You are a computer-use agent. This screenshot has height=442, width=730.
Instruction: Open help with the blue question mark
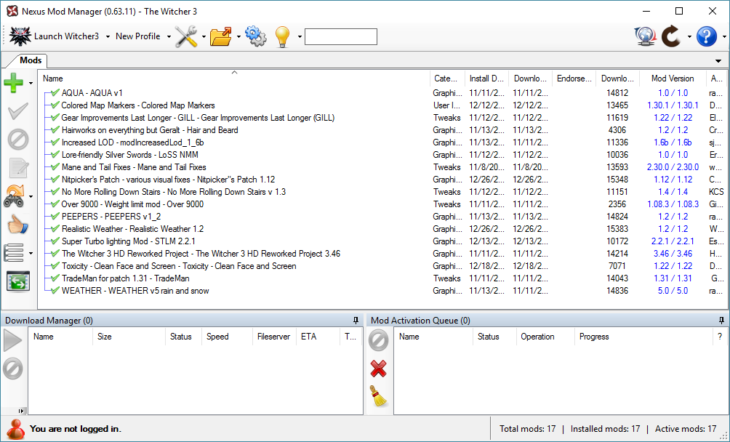[x=706, y=36]
